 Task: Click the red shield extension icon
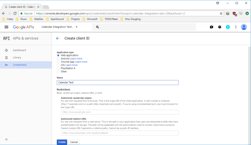(235, 14)
